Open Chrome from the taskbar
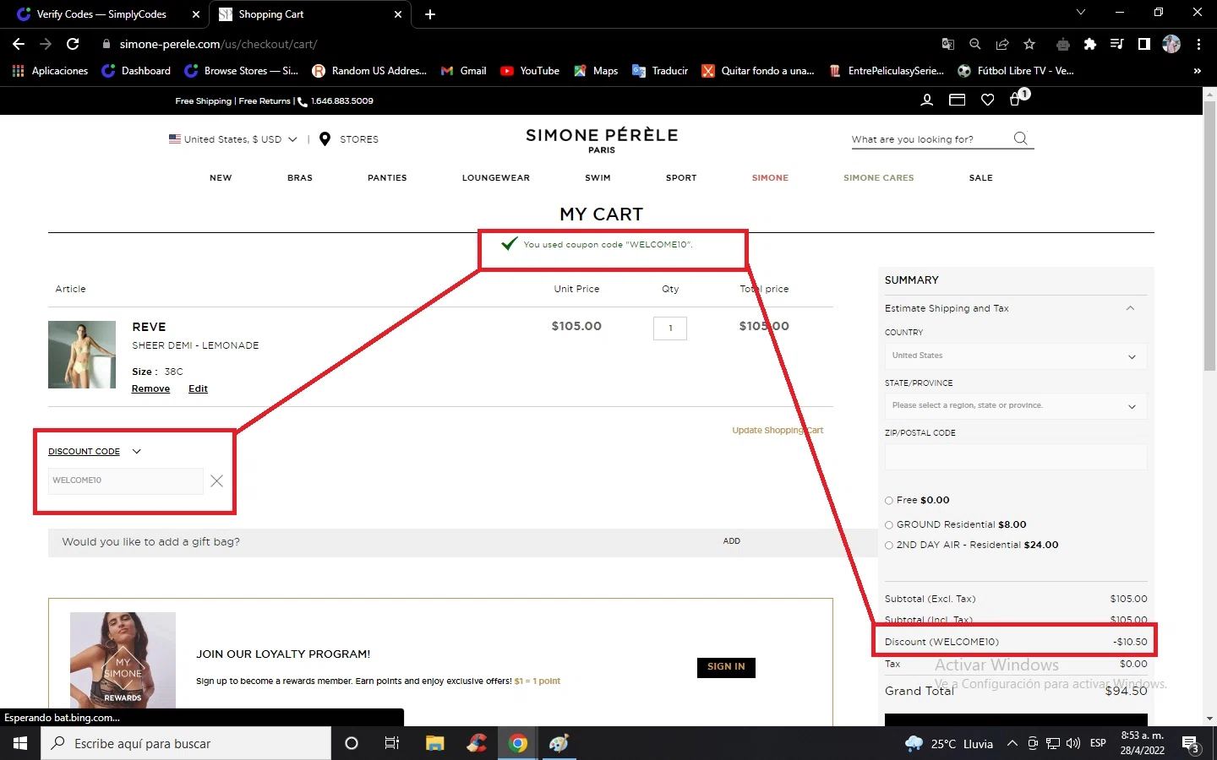The height and width of the screenshot is (760, 1217). pyautogui.click(x=518, y=743)
